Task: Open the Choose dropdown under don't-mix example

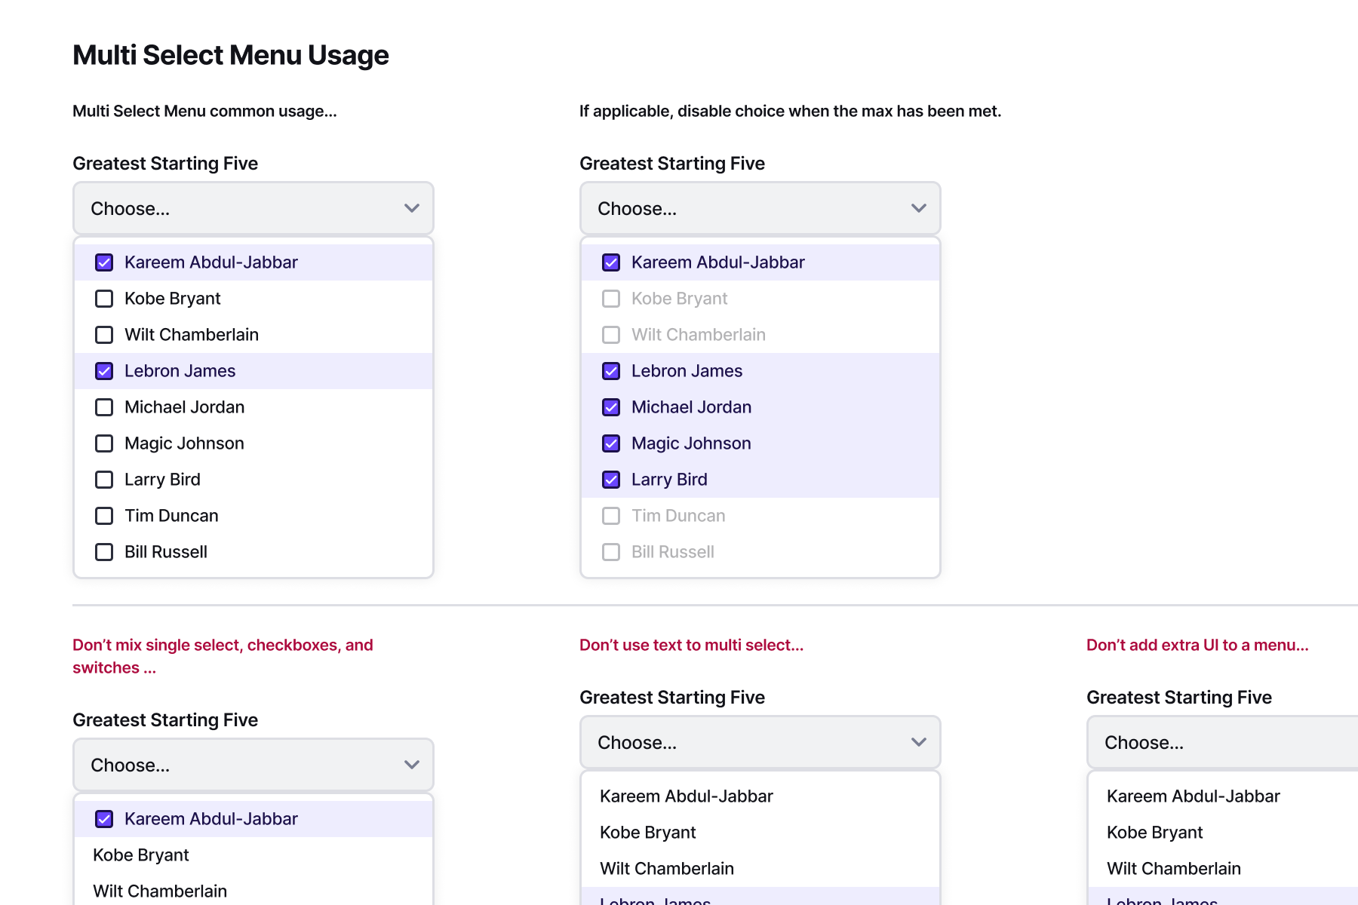Action: [x=253, y=765]
